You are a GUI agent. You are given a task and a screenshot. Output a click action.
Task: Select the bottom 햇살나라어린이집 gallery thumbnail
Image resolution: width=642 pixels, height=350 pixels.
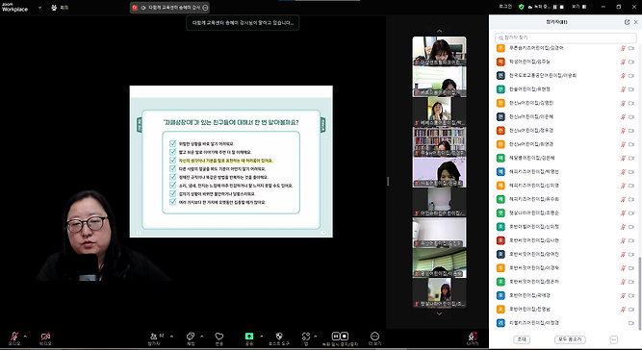(x=439, y=292)
